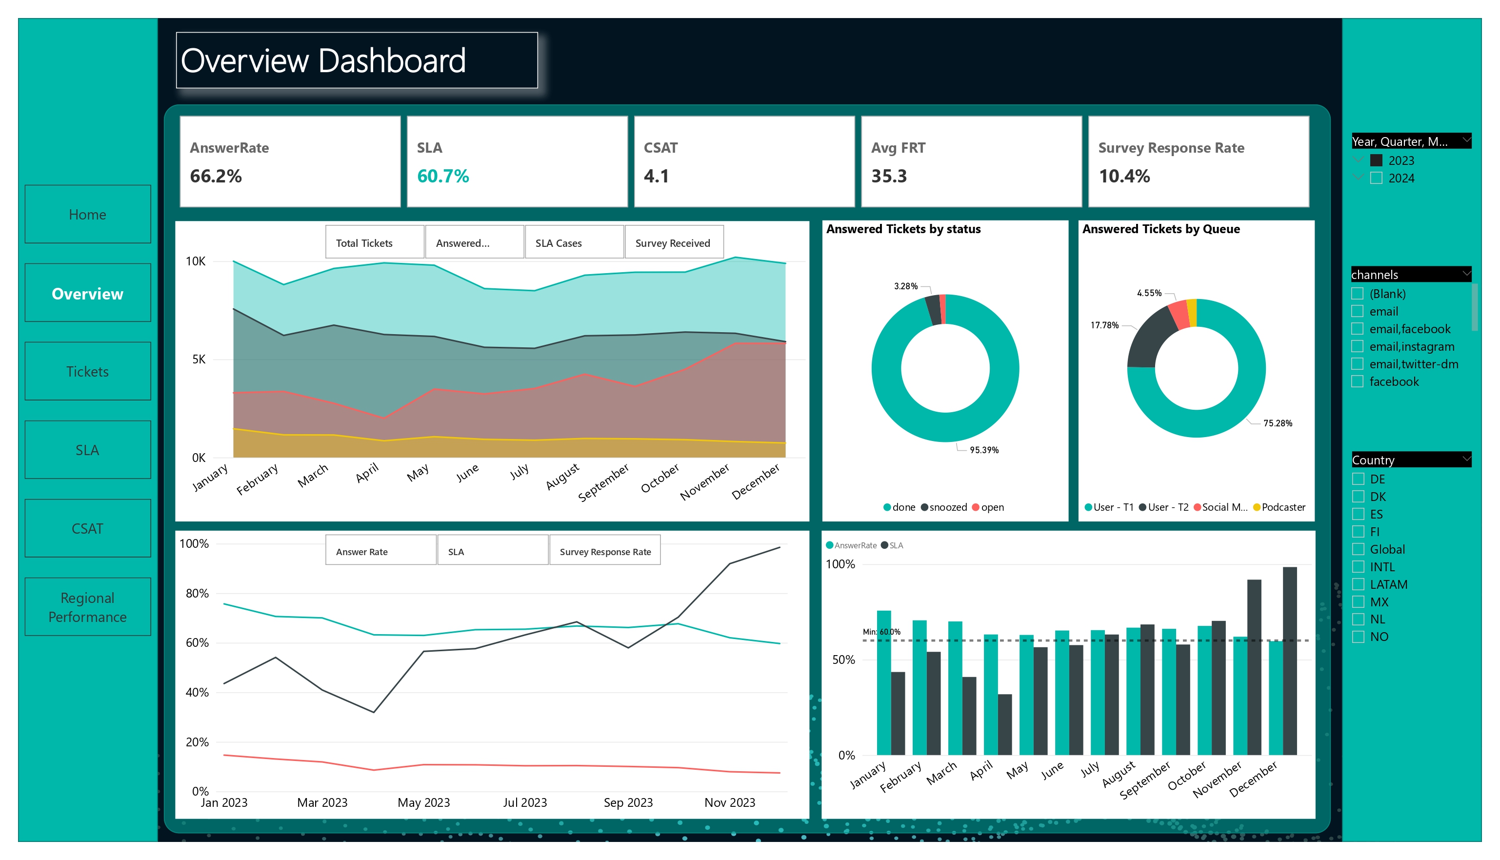Go to the Tickets page

click(x=87, y=372)
